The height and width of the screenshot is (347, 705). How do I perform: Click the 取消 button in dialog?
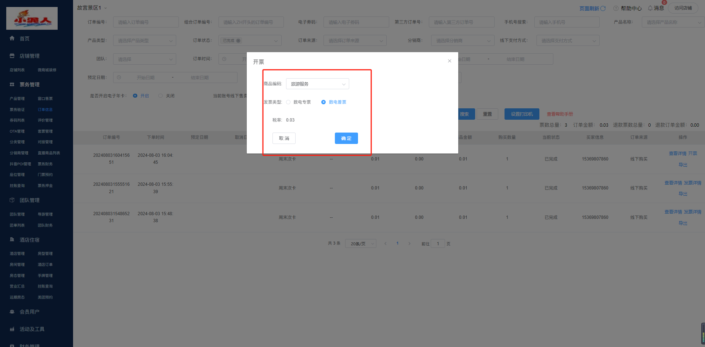click(x=284, y=138)
